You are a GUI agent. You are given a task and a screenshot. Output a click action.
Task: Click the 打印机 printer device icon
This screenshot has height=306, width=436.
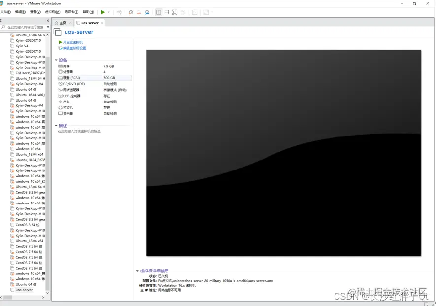point(60,107)
